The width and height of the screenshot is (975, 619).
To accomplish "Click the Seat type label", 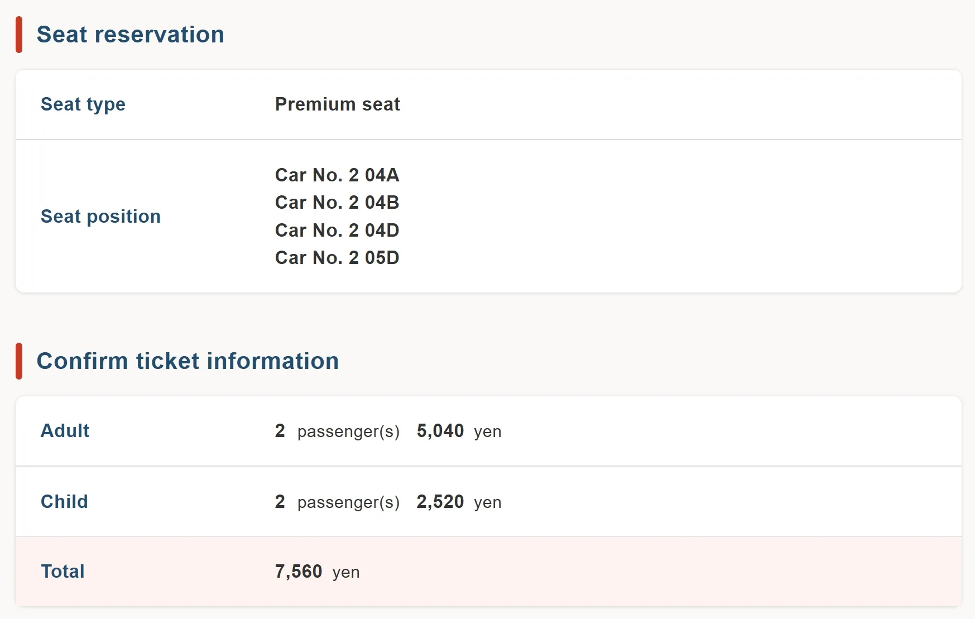I will pyautogui.click(x=83, y=104).
